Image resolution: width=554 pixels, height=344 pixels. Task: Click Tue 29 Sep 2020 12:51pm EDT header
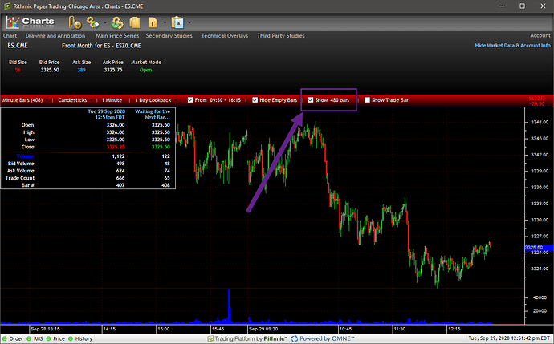tap(106, 115)
